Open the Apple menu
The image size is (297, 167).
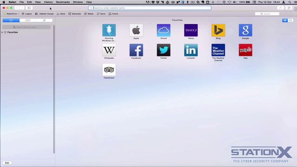(4, 2)
